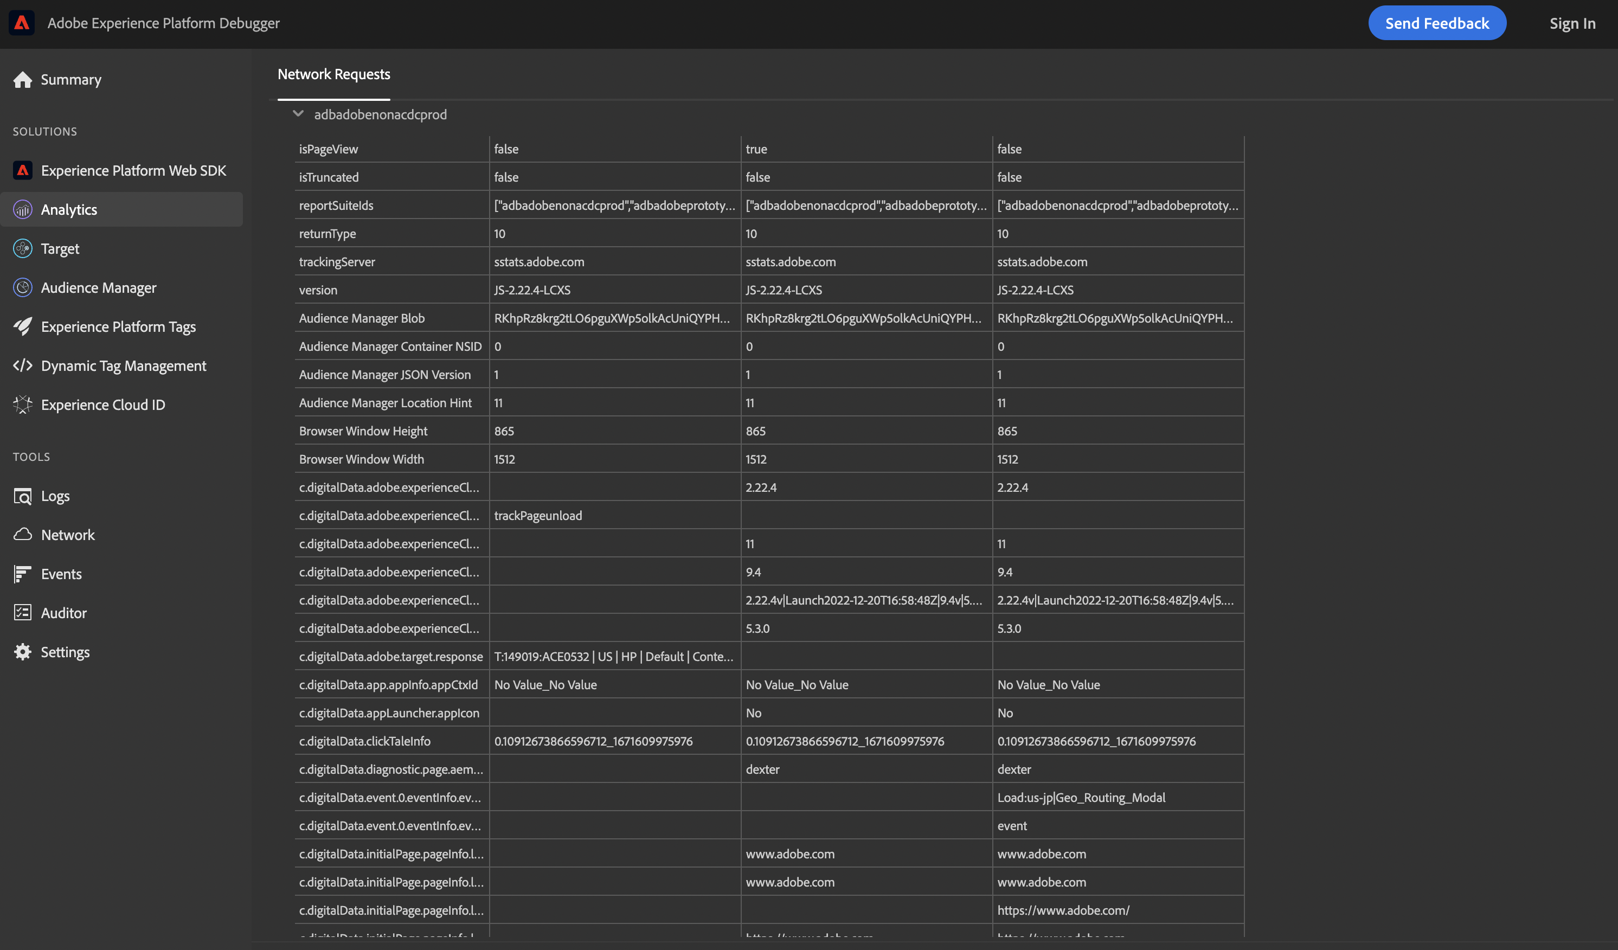The image size is (1618, 950).
Task: Click the Summary home icon
Action: (x=22, y=80)
